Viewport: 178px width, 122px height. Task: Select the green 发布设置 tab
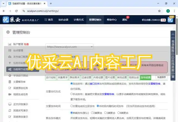[146, 77]
